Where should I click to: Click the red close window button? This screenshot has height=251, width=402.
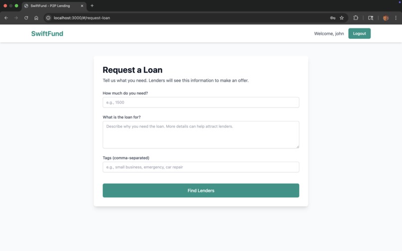5,5
